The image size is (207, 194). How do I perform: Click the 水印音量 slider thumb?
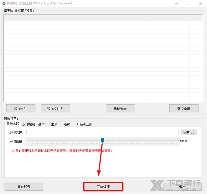point(102,140)
